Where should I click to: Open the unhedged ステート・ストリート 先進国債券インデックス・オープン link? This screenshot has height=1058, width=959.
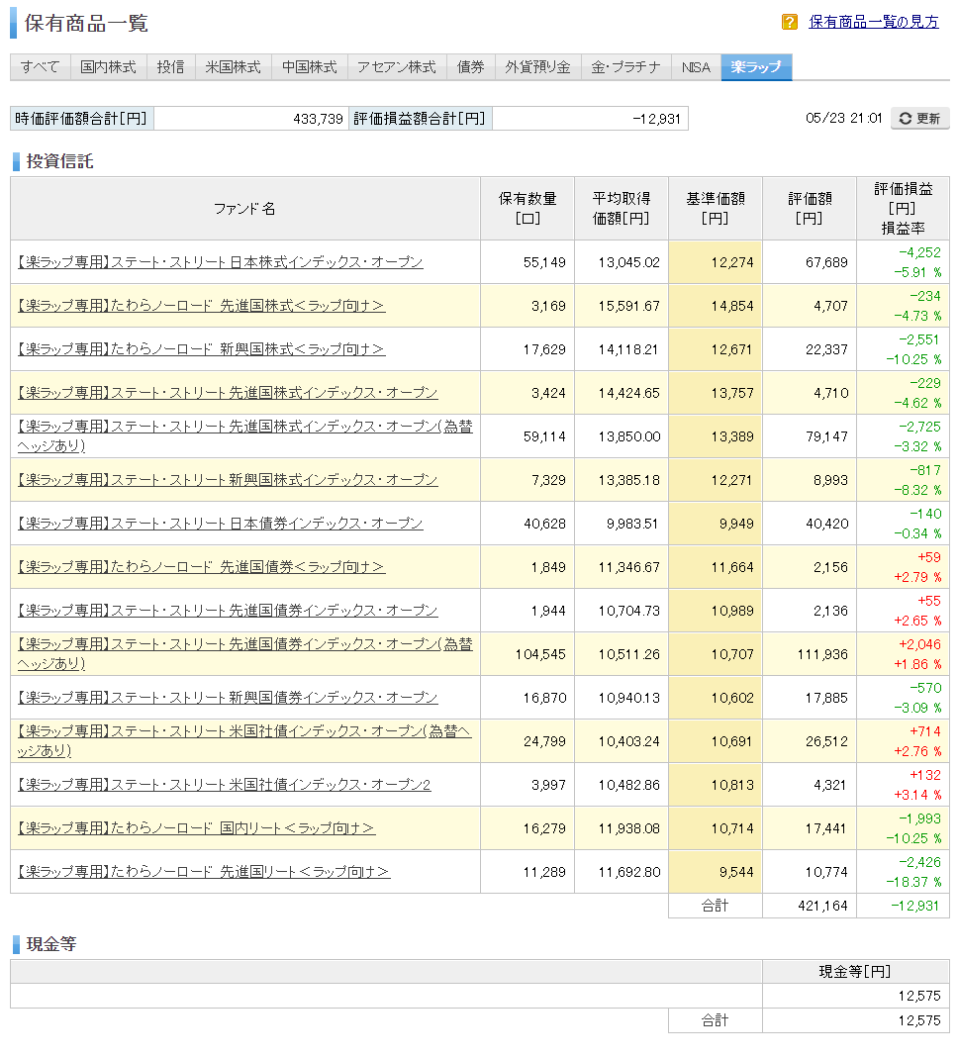[x=228, y=610]
